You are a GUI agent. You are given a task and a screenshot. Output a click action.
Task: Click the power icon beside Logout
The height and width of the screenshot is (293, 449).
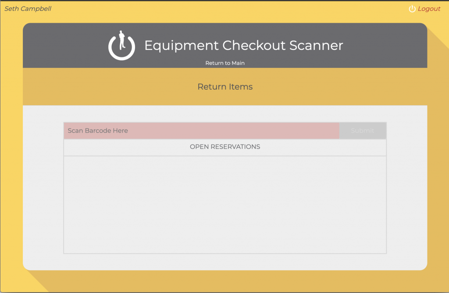(x=412, y=9)
